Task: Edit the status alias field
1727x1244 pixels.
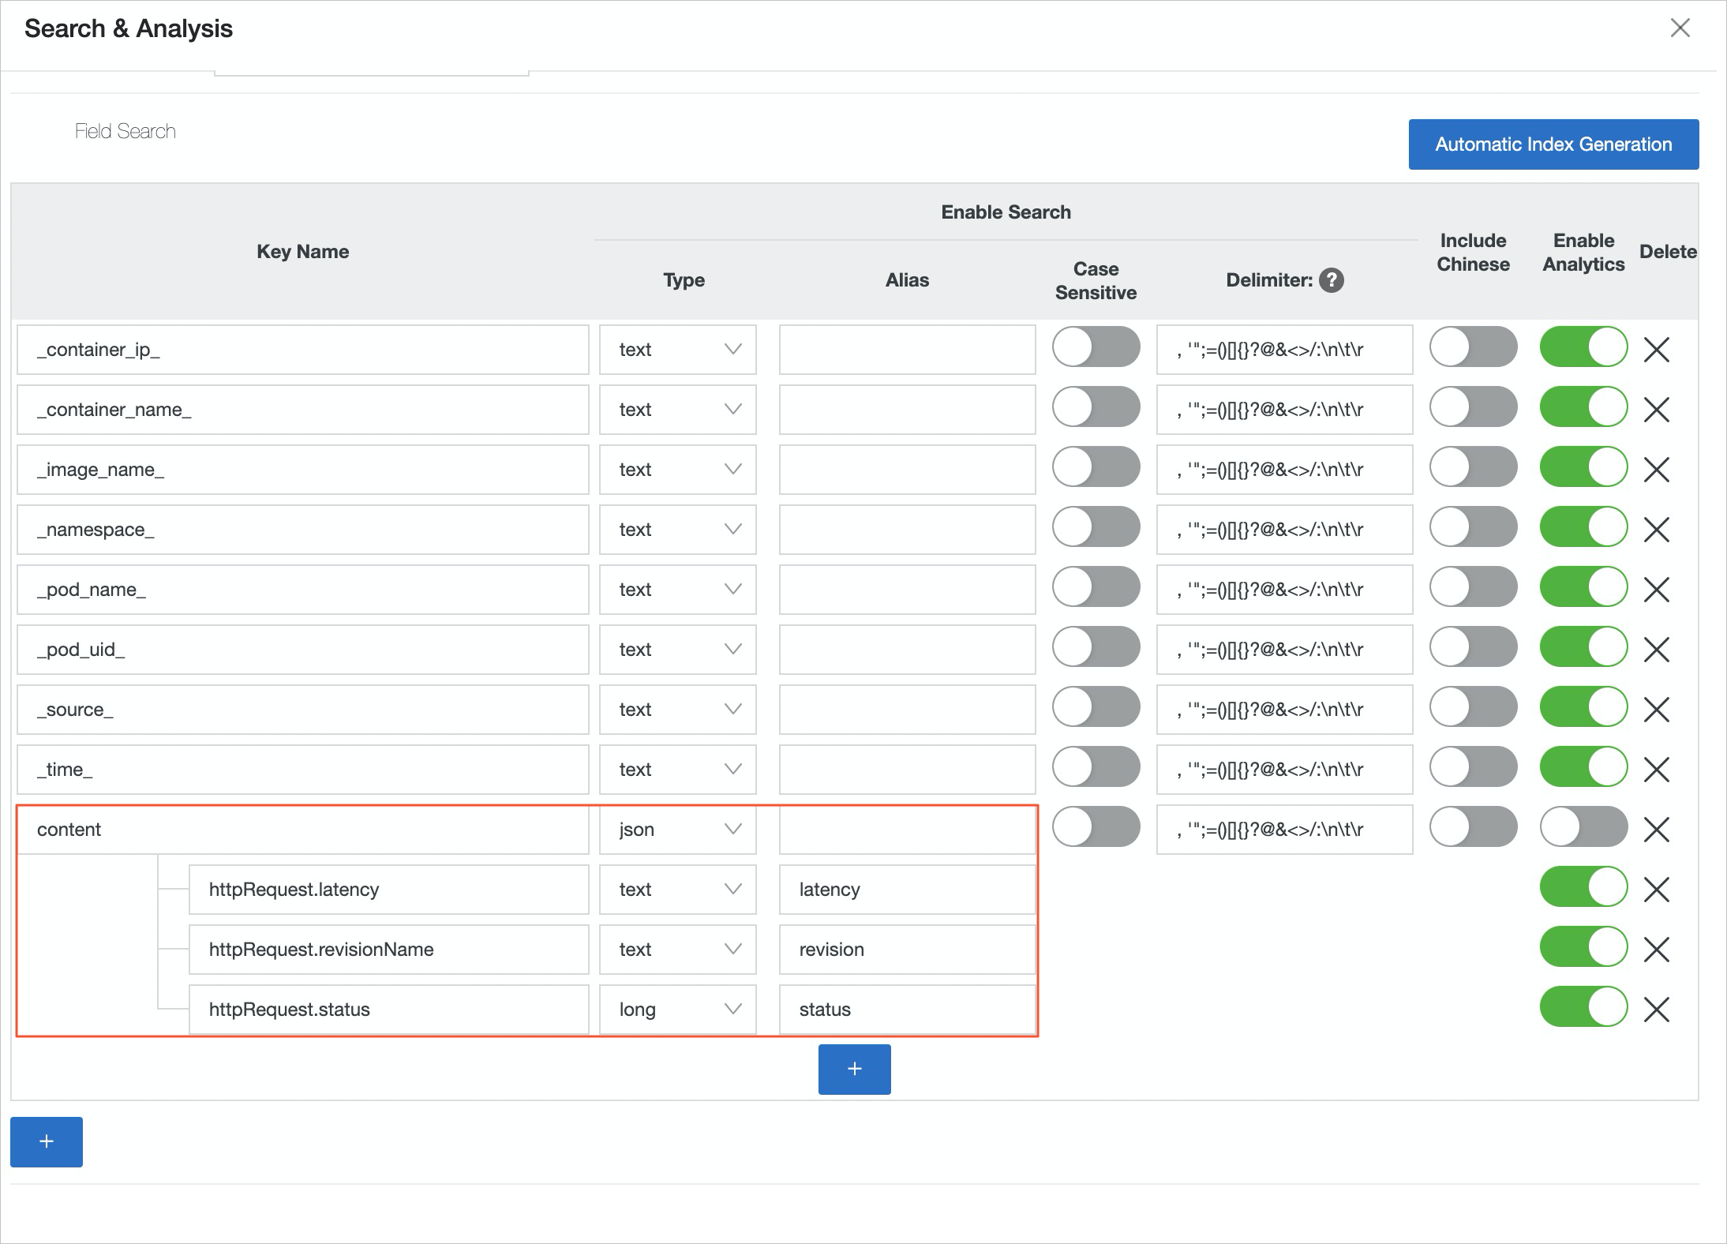Action: 907,1010
